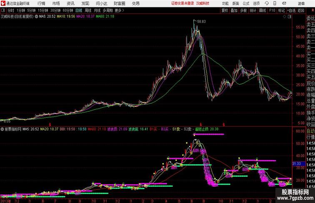315x203 pixels.
Task: Click the 波浪顶: 21.09 indicator label
Action: click(117, 129)
